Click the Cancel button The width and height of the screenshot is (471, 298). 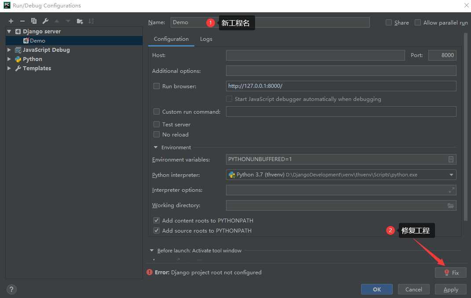tap(414, 289)
